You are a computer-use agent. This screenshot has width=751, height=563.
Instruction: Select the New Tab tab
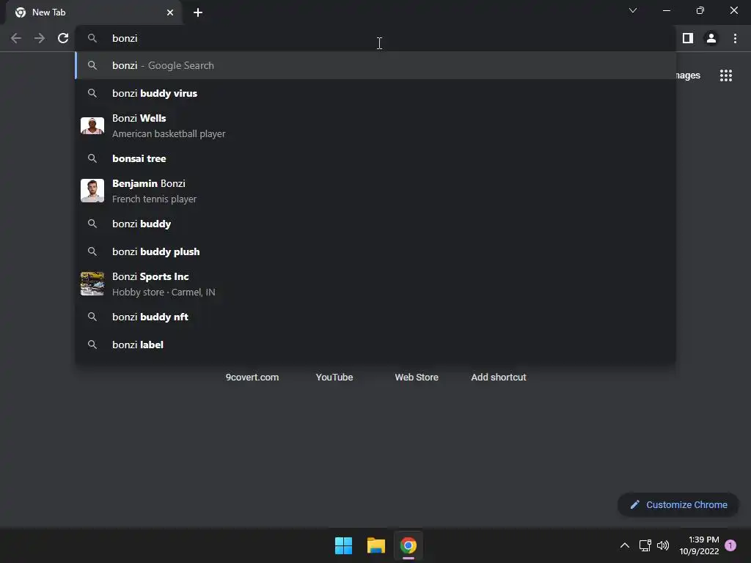93,12
